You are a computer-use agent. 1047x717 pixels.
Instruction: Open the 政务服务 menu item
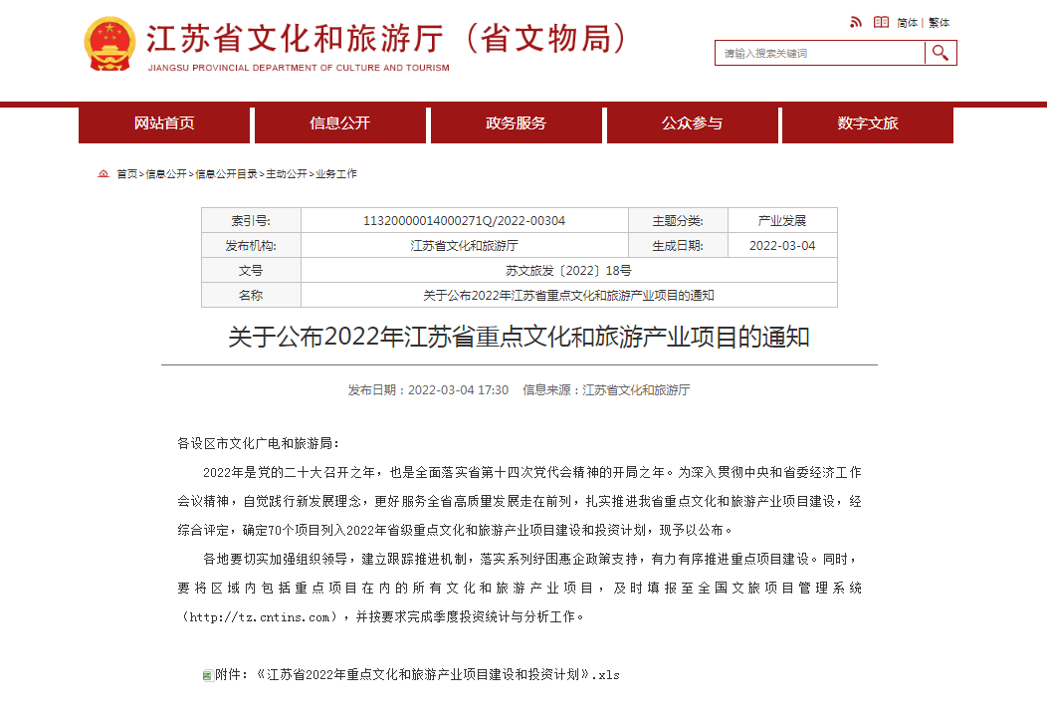(x=516, y=124)
